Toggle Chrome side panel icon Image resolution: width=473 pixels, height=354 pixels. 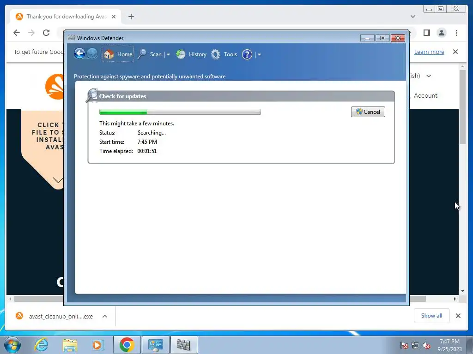click(x=426, y=33)
